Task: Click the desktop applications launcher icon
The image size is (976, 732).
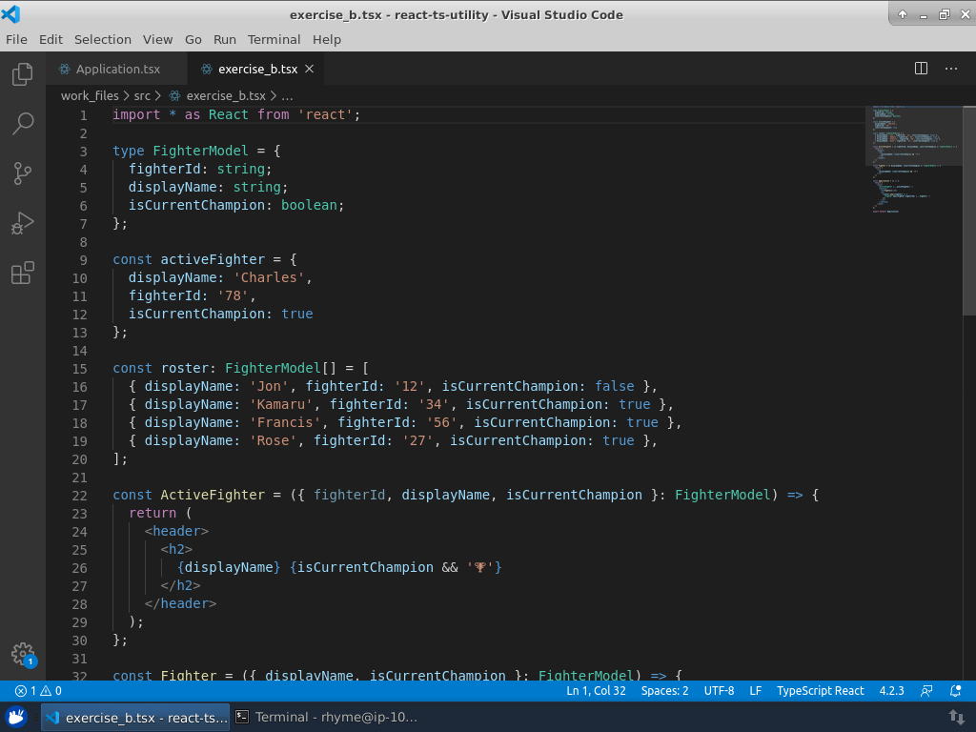Action: coord(17,717)
